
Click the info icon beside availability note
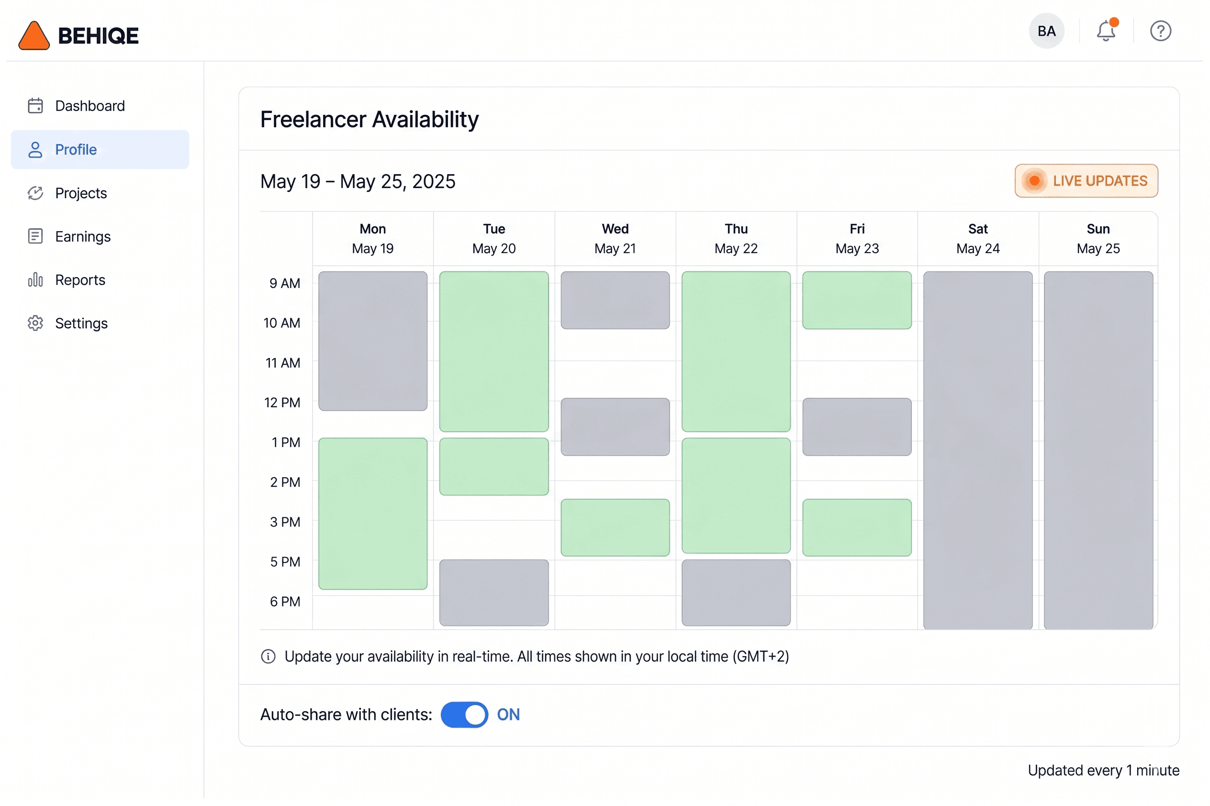[269, 657]
